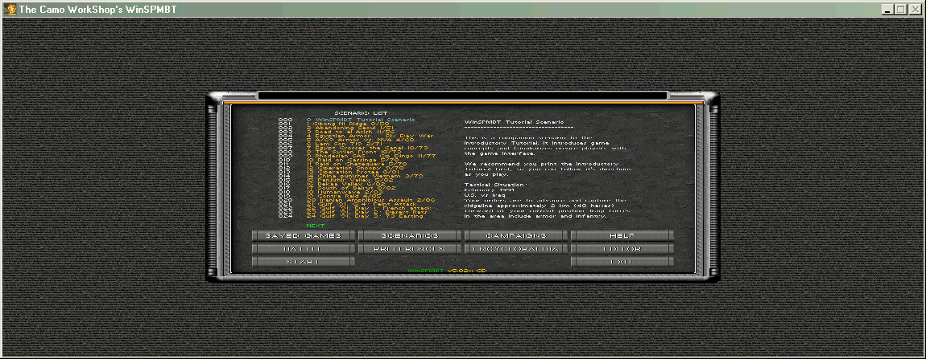Select the Battle button
This screenshot has width=926, height=359.
point(304,249)
